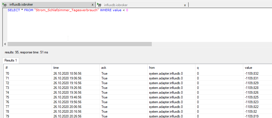The image size is (272, 118).
Task: Click the time cell 26.10.2020 19:26:56
Action: click(x=68, y=88)
